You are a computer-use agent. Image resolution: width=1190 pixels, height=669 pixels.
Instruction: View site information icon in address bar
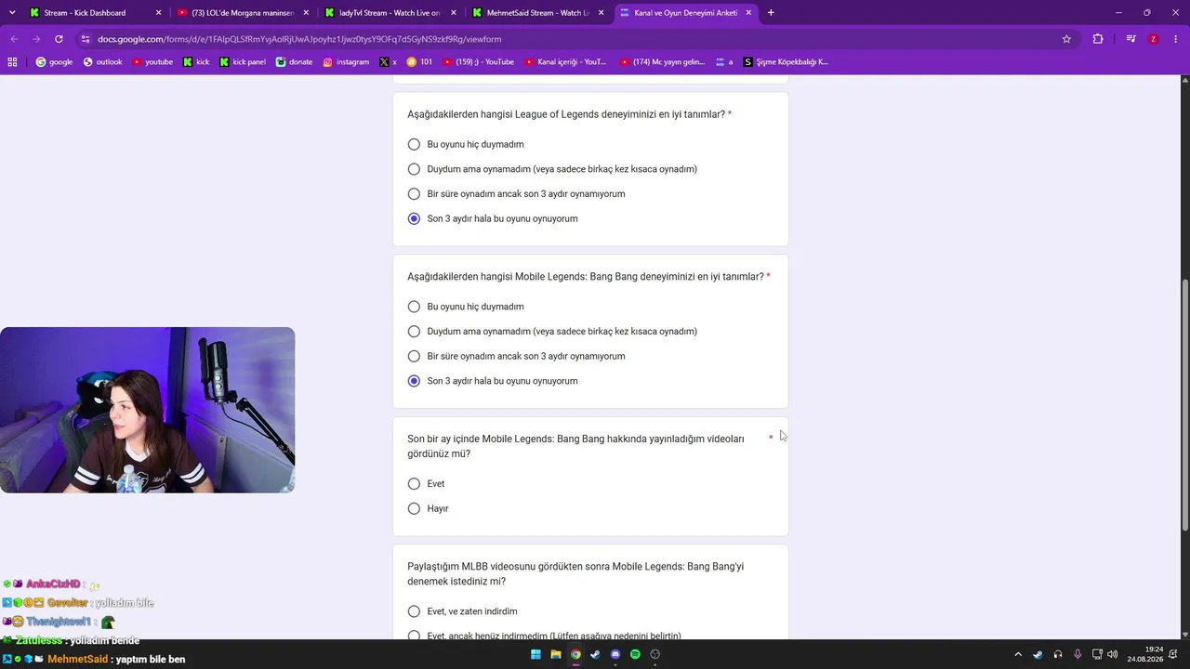point(86,39)
